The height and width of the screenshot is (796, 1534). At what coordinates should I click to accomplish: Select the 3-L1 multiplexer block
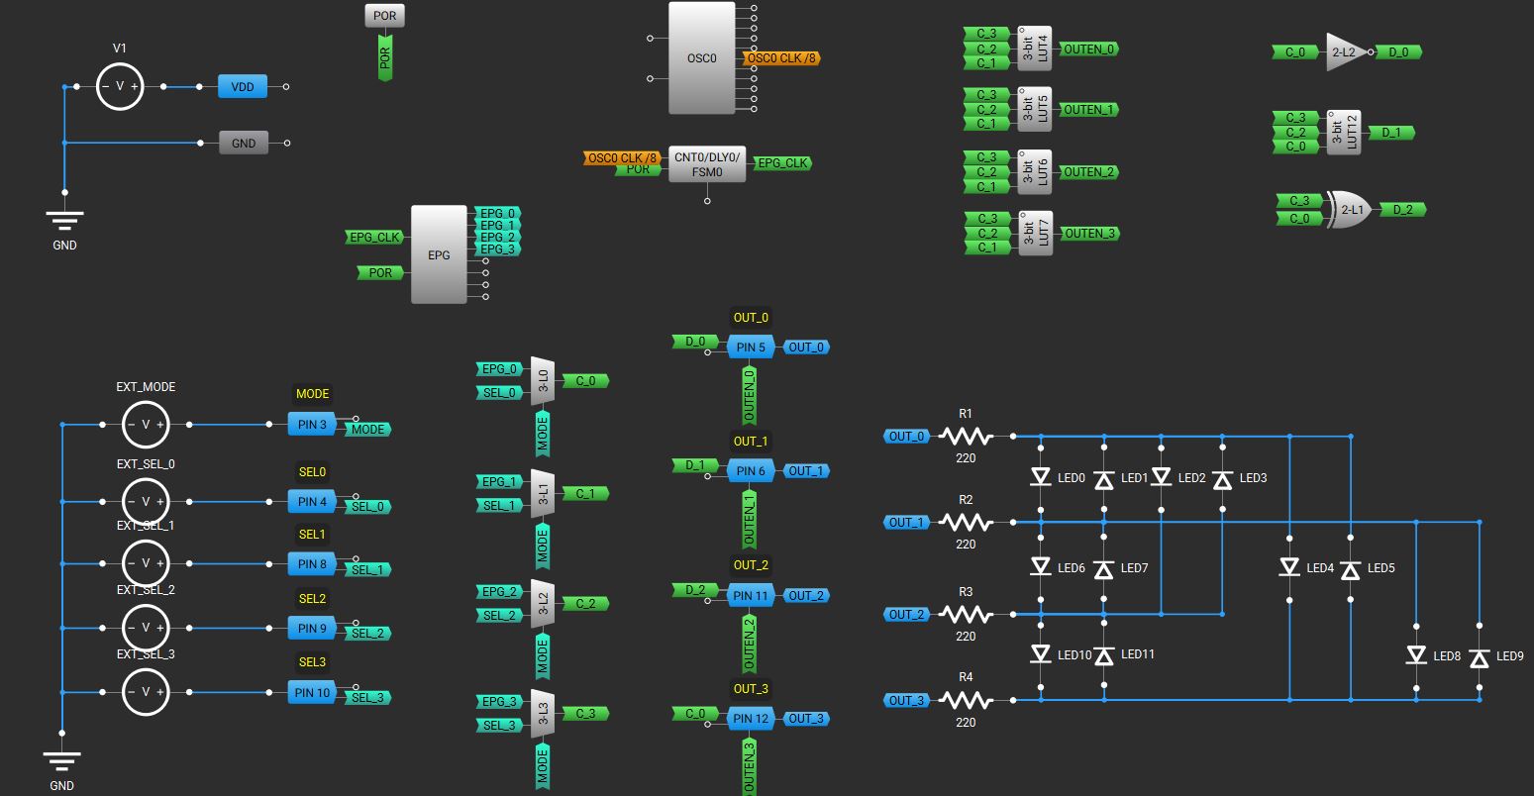[542, 493]
